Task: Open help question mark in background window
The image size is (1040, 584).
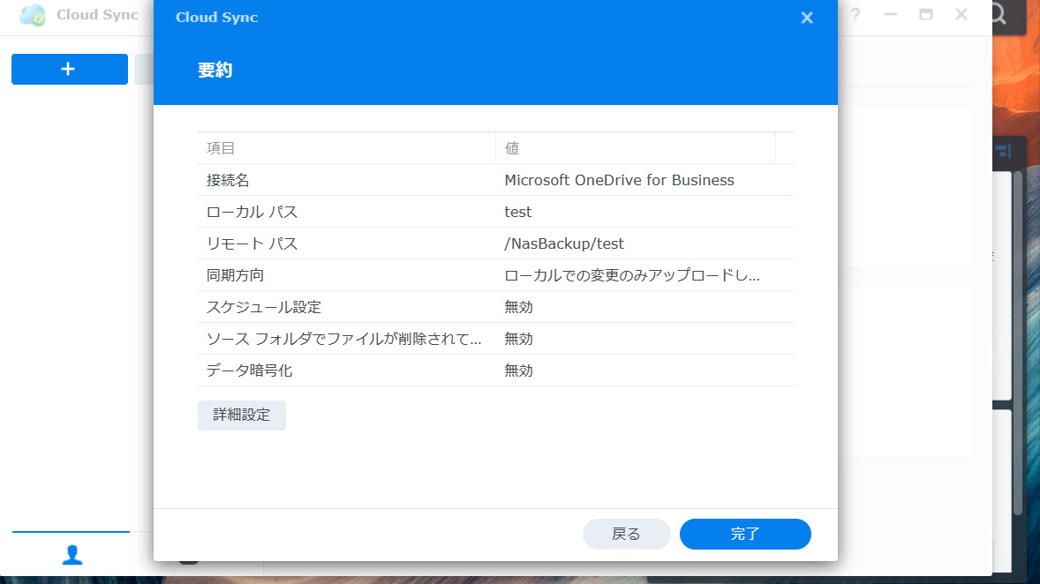Action: click(x=855, y=15)
